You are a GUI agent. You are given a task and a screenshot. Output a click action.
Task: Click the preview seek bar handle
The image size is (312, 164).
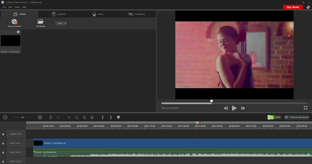[212, 101]
